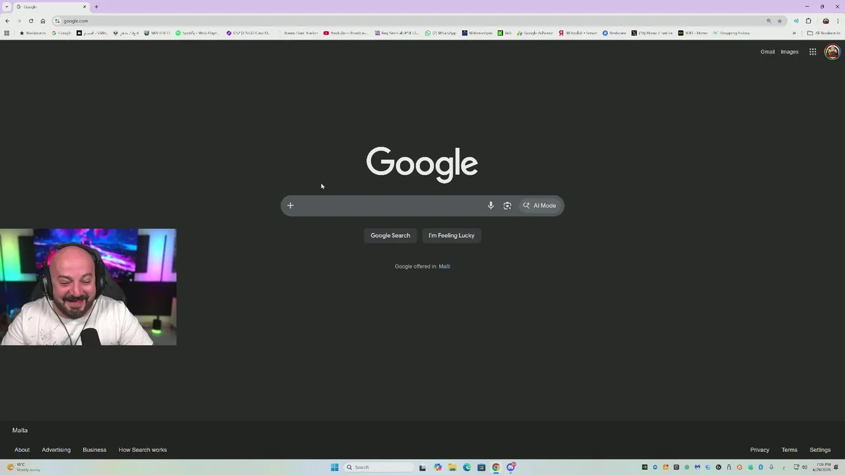Open Chrome three-dot menu
Viewport: 845px width, 475px height.
click(836, 20)
